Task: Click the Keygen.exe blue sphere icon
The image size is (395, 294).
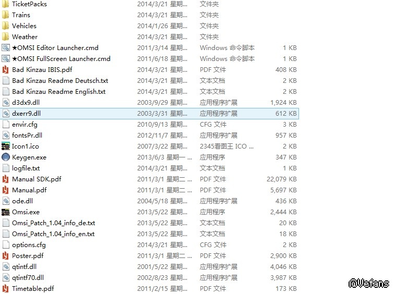Action: click(x=6, y=157)
